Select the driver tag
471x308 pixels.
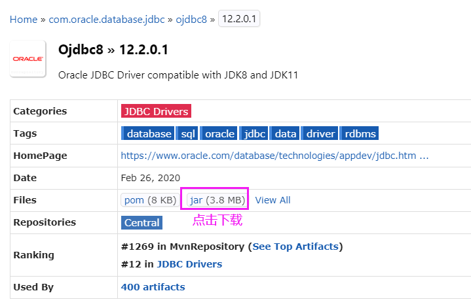321,133
